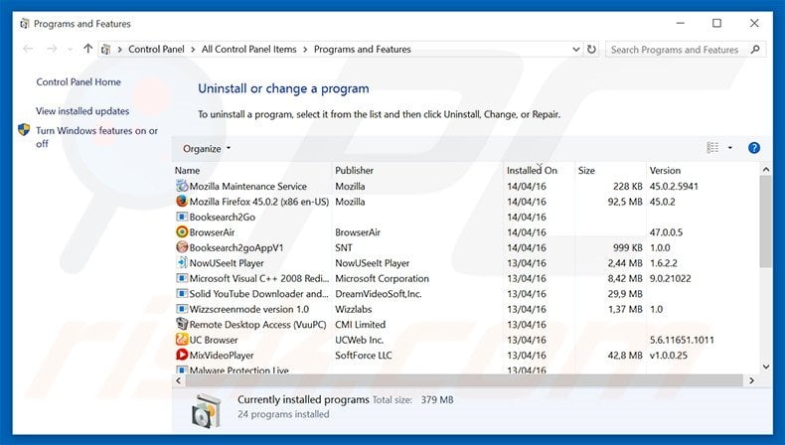The width and height of the screenshot is (785, 445).
Task: Navigate to All Control Panel Items breadcrumb
Action: (248, 49)
